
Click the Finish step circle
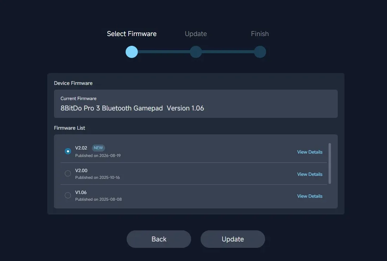coord(260,52)
